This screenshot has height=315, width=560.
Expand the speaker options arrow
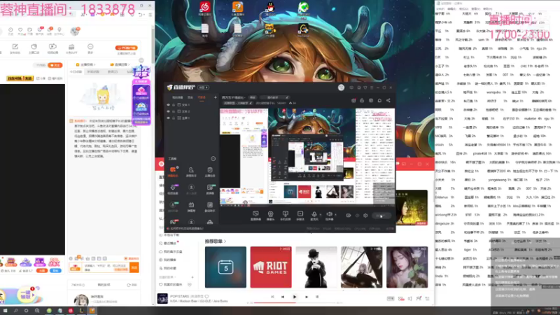[x=335, y=215]
